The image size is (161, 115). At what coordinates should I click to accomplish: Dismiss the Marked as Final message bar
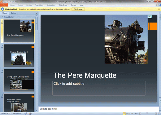pyautogui.click(x=159, y=9)
